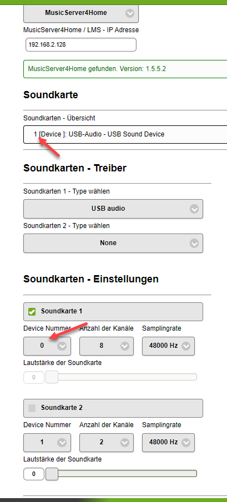Viewport: 227px width, 502px height.
Task: Open Soundkarte 1 Device Nummer dropdown
Action: [x=47, y=346]
